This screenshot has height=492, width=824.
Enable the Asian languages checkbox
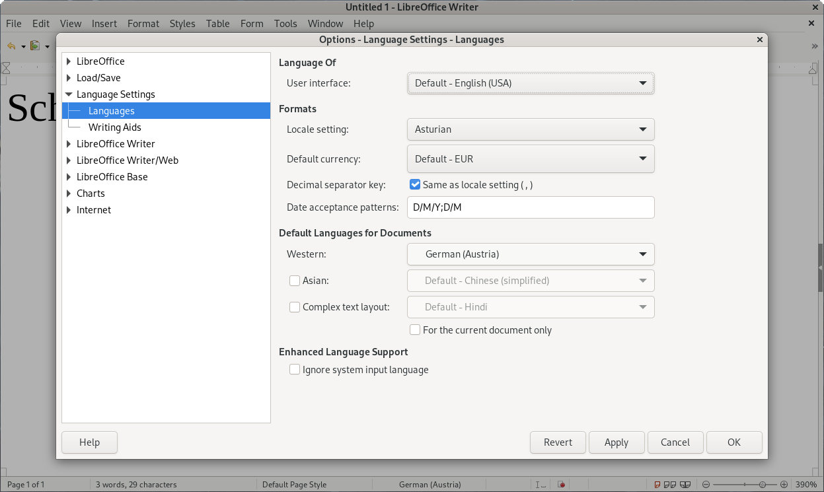click(295, 281)
